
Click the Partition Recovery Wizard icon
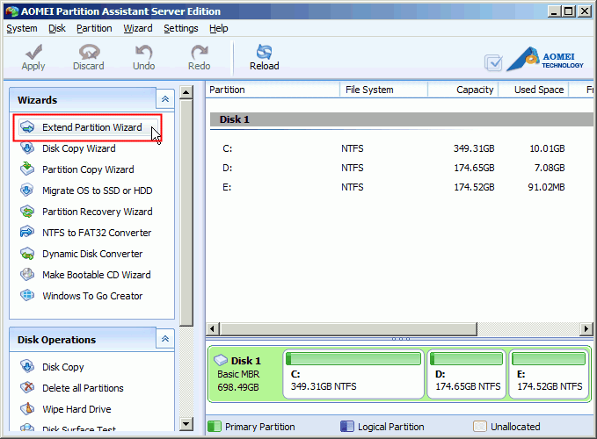click(27, 212)
